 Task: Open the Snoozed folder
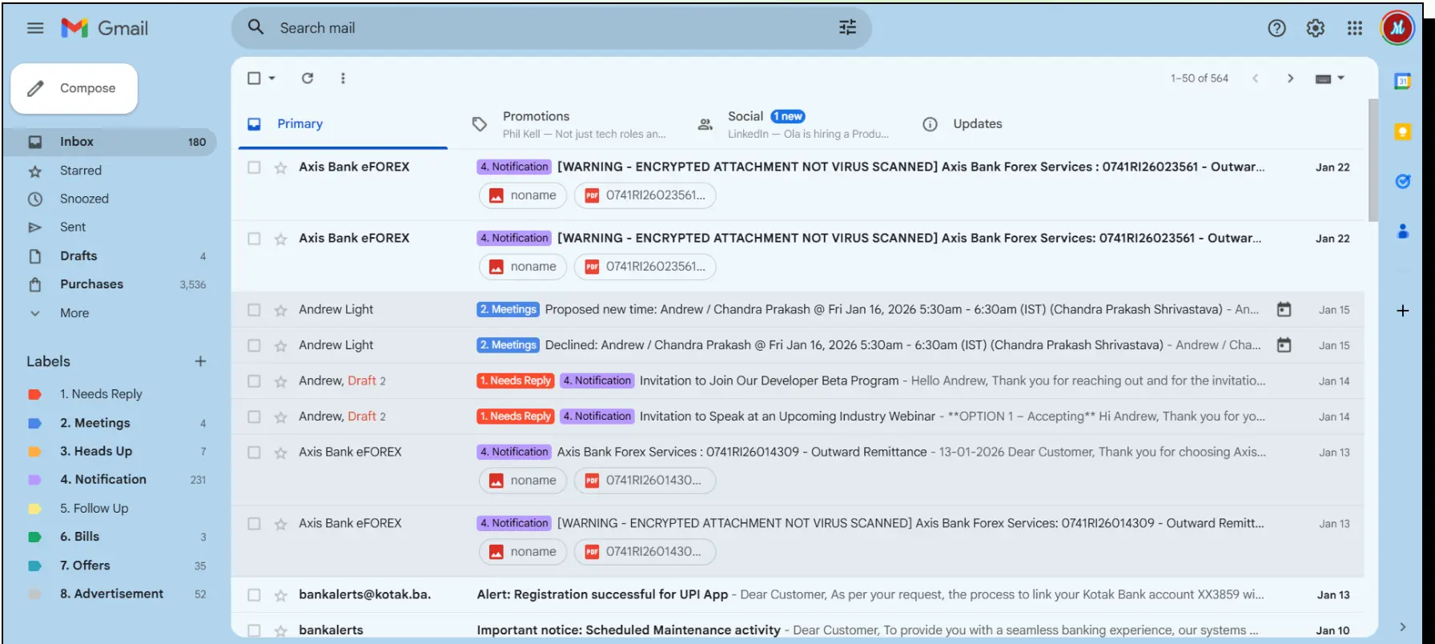[110, 199]
